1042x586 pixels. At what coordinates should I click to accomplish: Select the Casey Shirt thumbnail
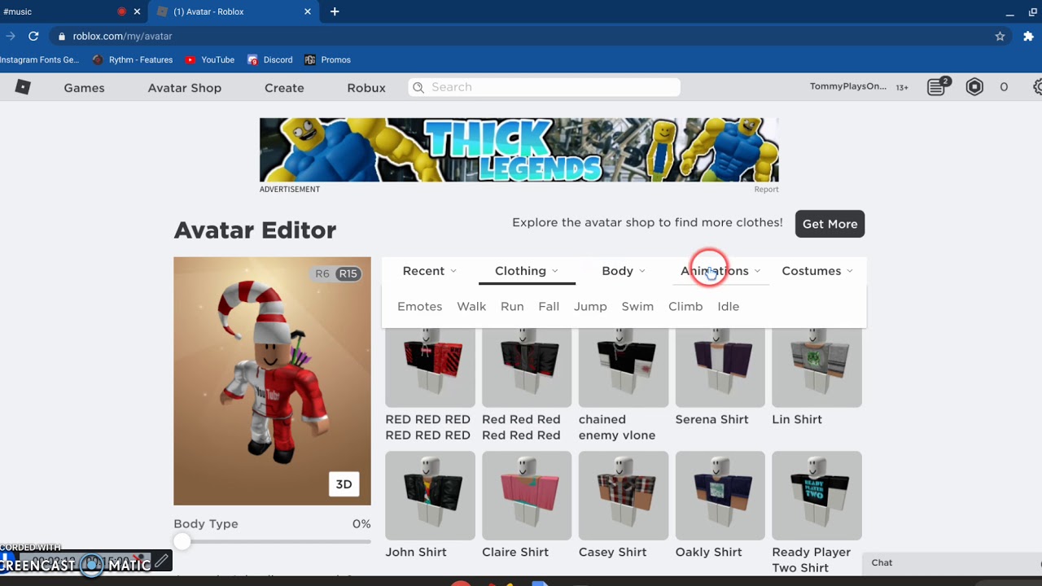624,496
